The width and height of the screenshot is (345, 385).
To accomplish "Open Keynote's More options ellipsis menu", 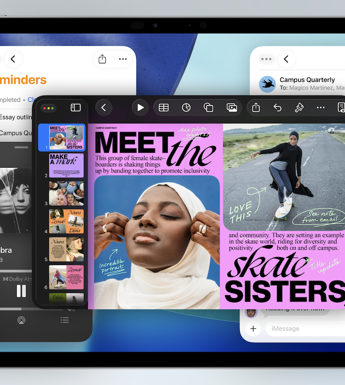I will coord(321,108).
